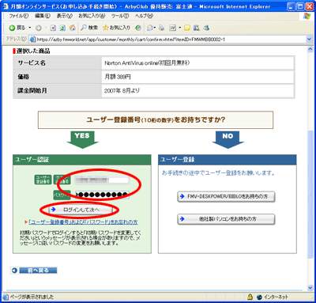Click the vertical scrollbar down arrow
Screen dimensions: 316x303
[x=310, y=288]
